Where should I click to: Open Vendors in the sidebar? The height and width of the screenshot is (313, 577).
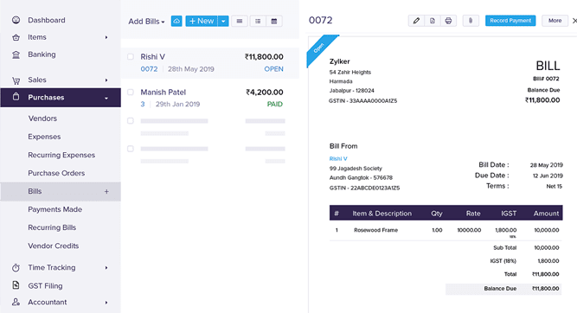click(42, 118)
